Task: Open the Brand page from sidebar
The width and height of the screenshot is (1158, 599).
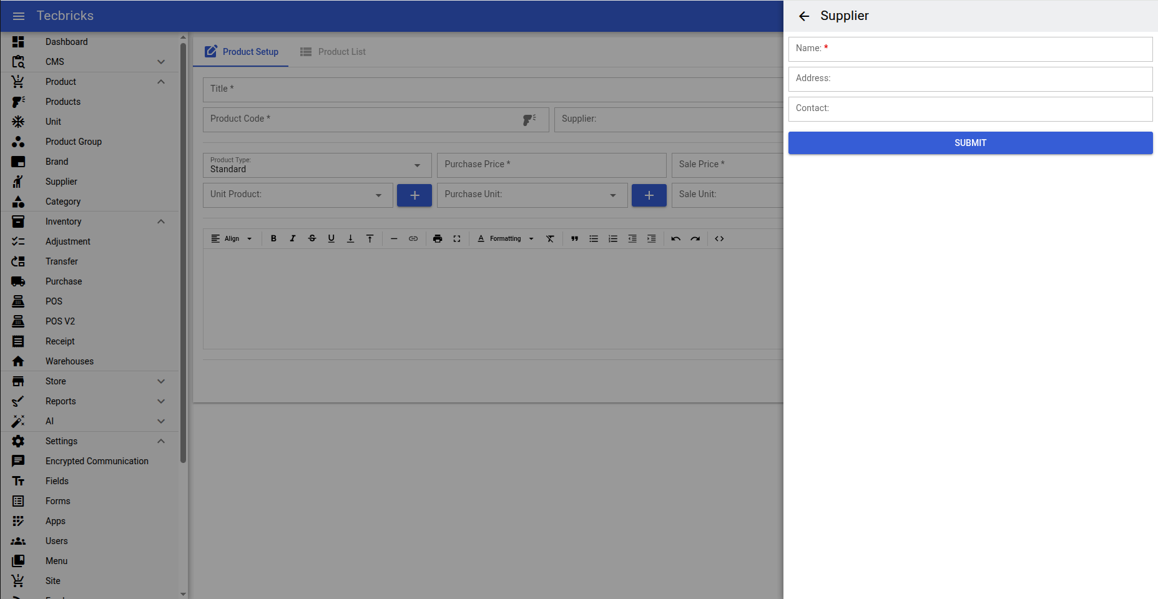Action: point(89,162)
